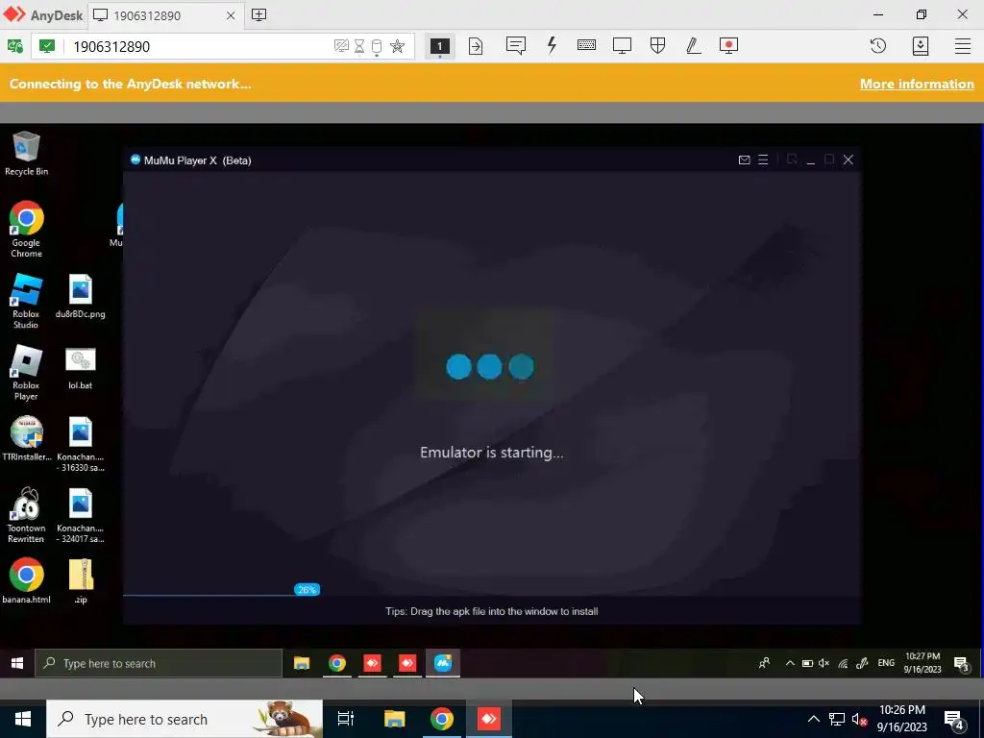Select the Roblox Player desktop shortcut
This screenshot has height=738, width=984.
coord(26,373)
